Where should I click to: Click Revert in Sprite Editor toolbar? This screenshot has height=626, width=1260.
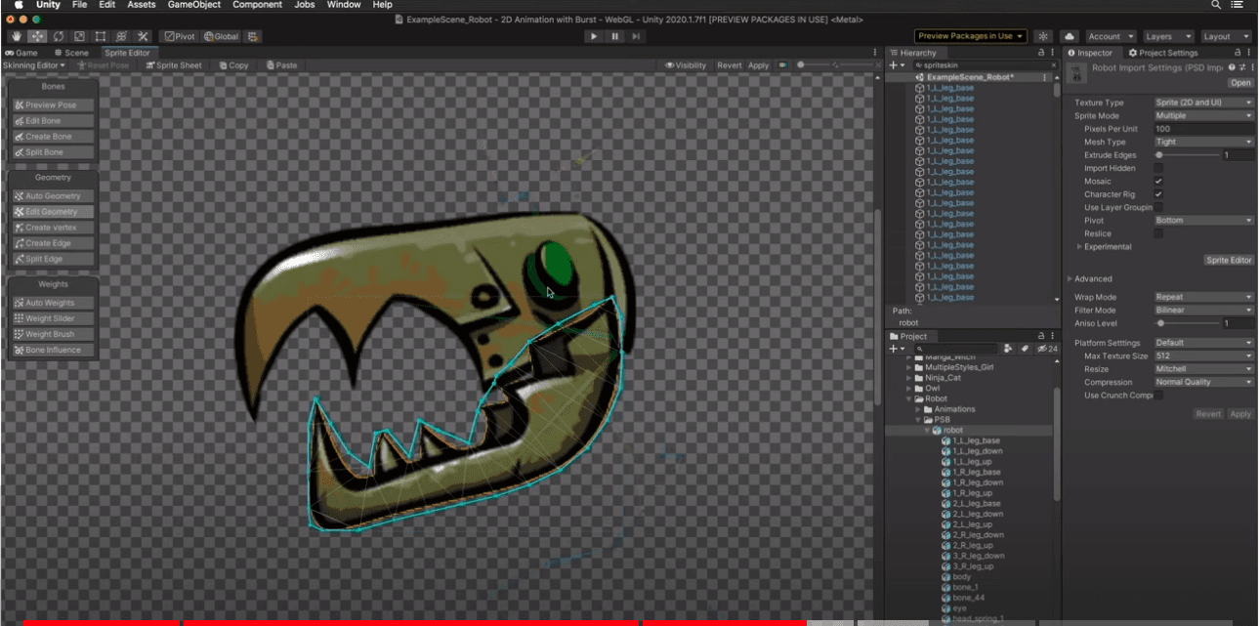(730, 65)
